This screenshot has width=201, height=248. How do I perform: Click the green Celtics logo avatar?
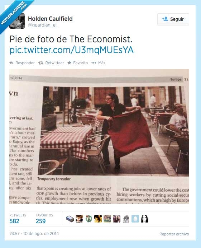coord(88,219)
